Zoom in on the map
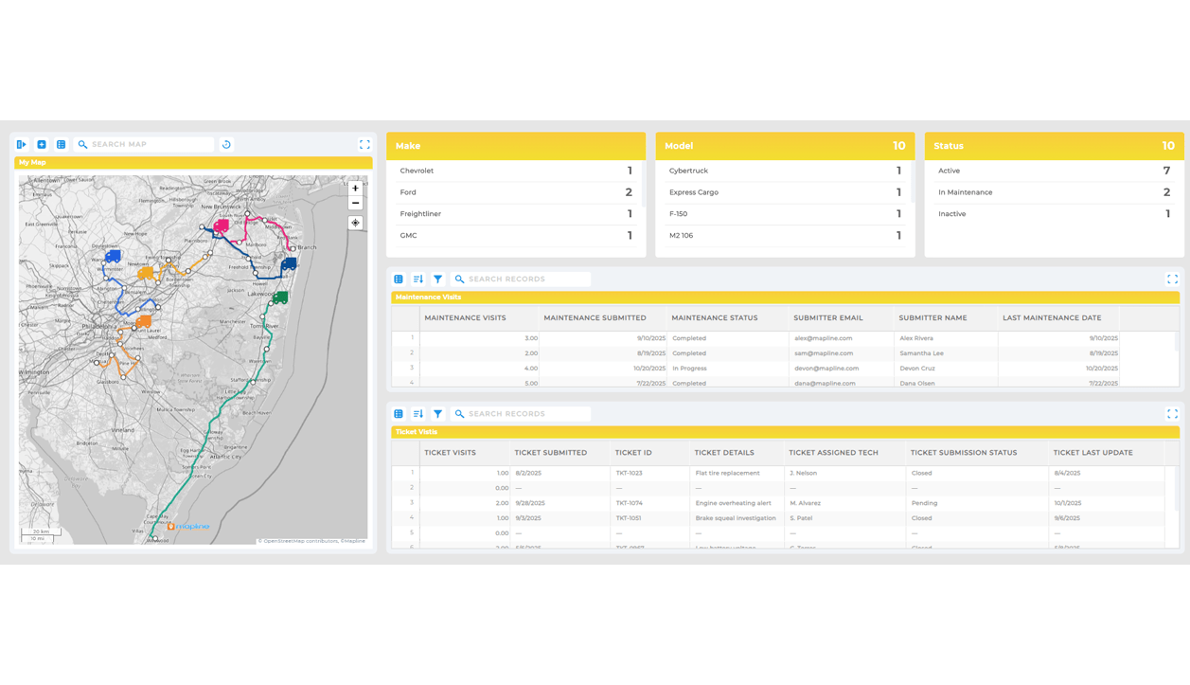The width and height of the screenshot is (1190, 685). tap(355, 189)
